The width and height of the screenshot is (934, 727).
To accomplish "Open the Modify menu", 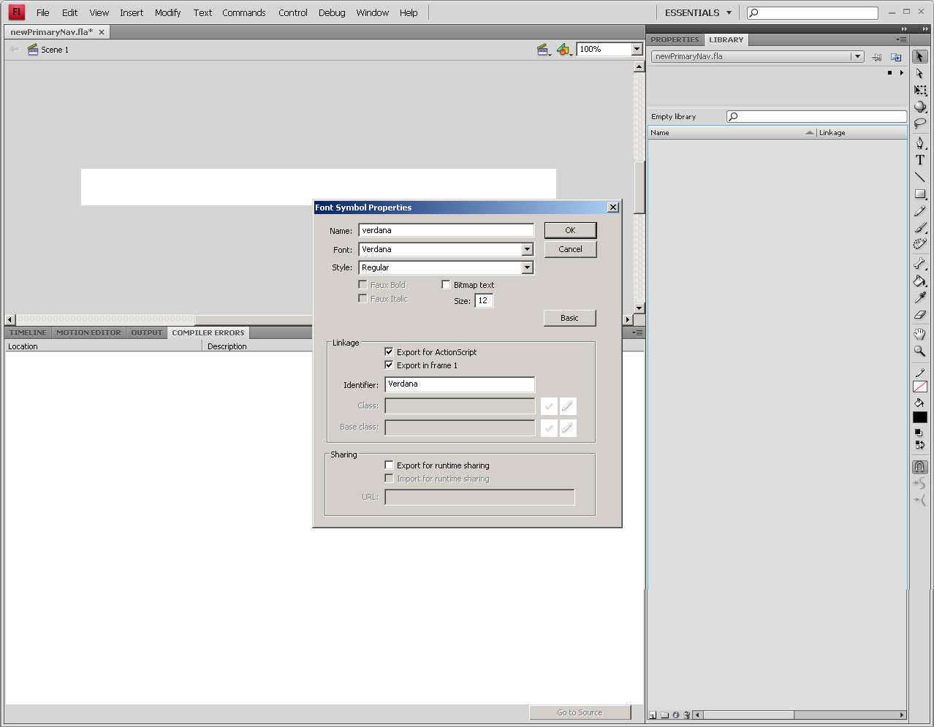I will coord(167,12).
